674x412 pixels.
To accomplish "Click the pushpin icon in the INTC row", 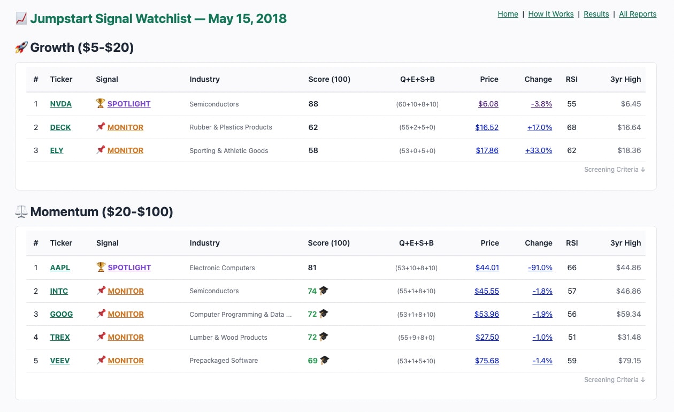I will pos(101,291).
